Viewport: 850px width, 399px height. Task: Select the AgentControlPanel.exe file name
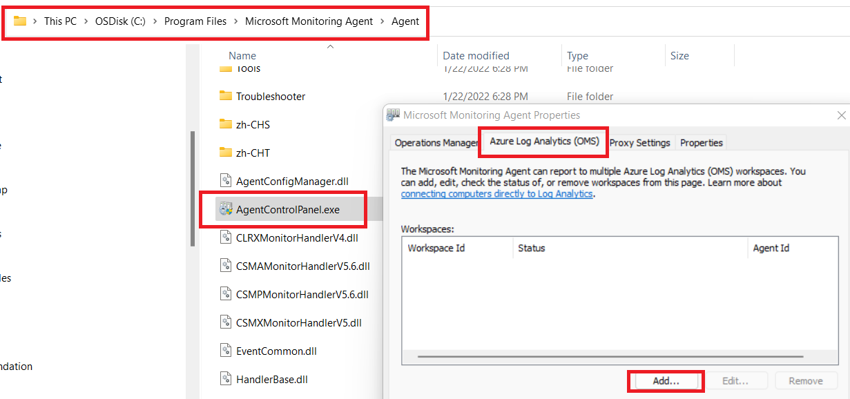click(x=288, y=210)
